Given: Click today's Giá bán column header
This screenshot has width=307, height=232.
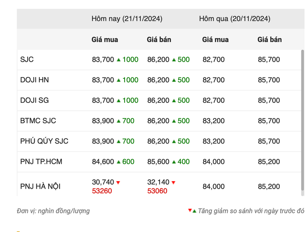Looking at the screenshot, I should coord(159,40).
